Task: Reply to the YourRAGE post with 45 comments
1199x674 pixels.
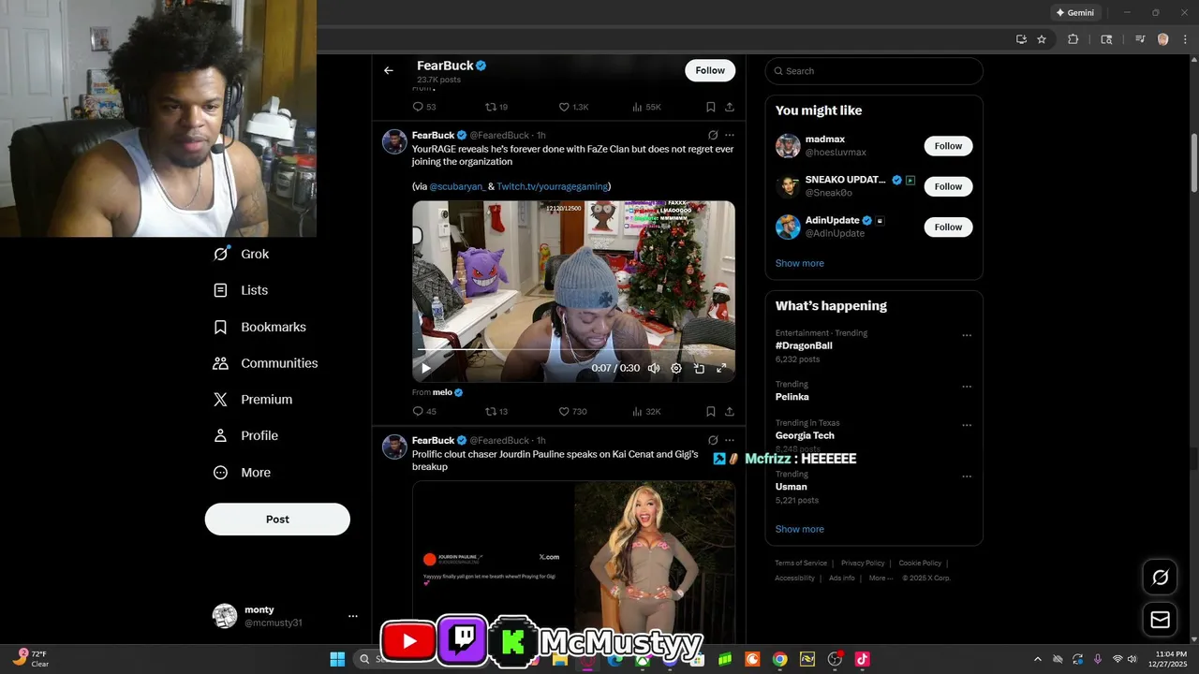Action: (x=424, y=411)
